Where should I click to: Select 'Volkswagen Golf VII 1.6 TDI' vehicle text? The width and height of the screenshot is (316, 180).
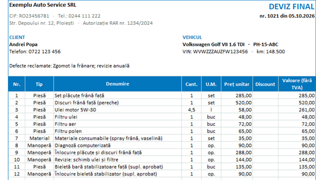214,45
